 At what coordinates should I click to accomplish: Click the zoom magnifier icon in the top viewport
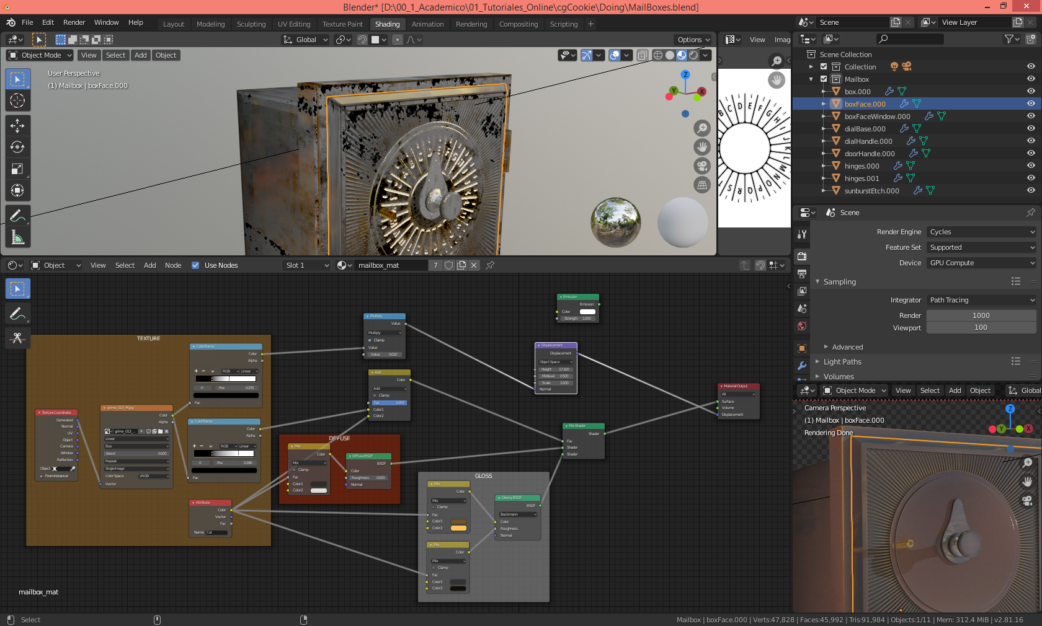(x=702, y=128)
